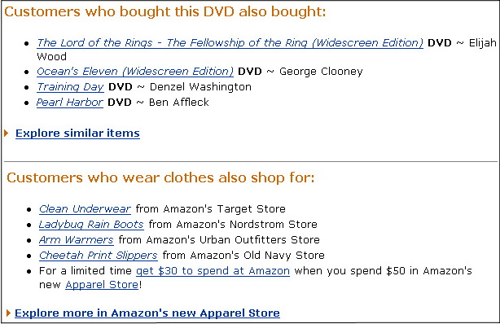Click the Ben Affleck actor name
The image size is (500, 324).
click(179, 103)
